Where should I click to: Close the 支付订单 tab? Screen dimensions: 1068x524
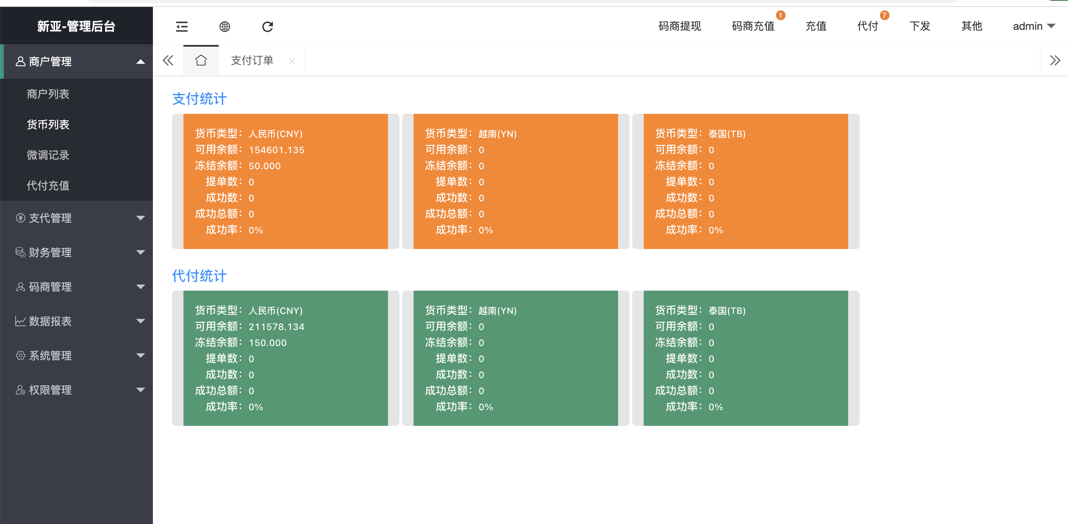click(292, 61)
